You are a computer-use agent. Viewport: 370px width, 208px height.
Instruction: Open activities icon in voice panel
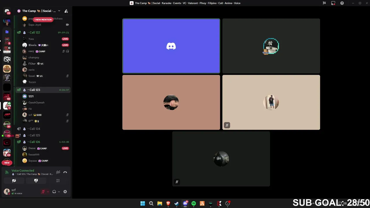pyautogui.click(x=58, y=181)
